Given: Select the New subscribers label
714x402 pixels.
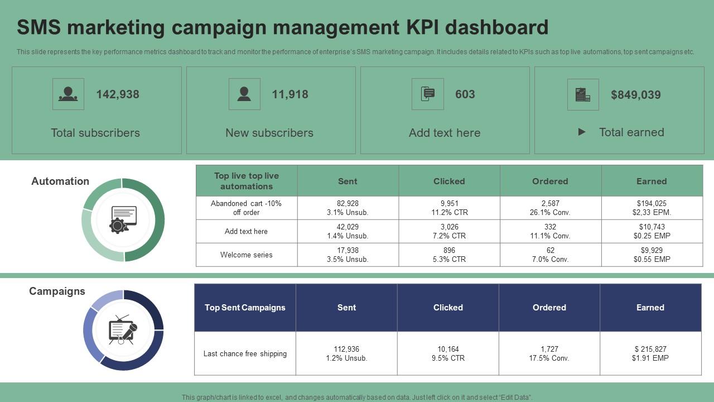Looking at the screenshot, I should point(269,133).
